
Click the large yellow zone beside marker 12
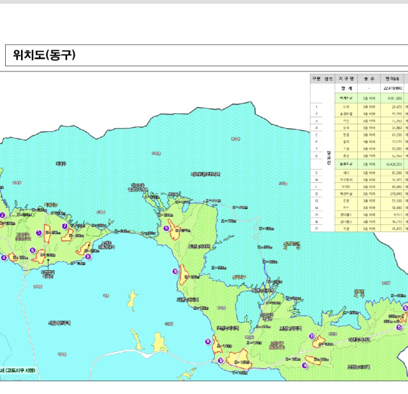coord(239,360)
